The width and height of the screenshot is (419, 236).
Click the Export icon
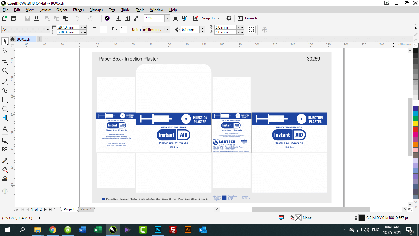pos(127,18)
